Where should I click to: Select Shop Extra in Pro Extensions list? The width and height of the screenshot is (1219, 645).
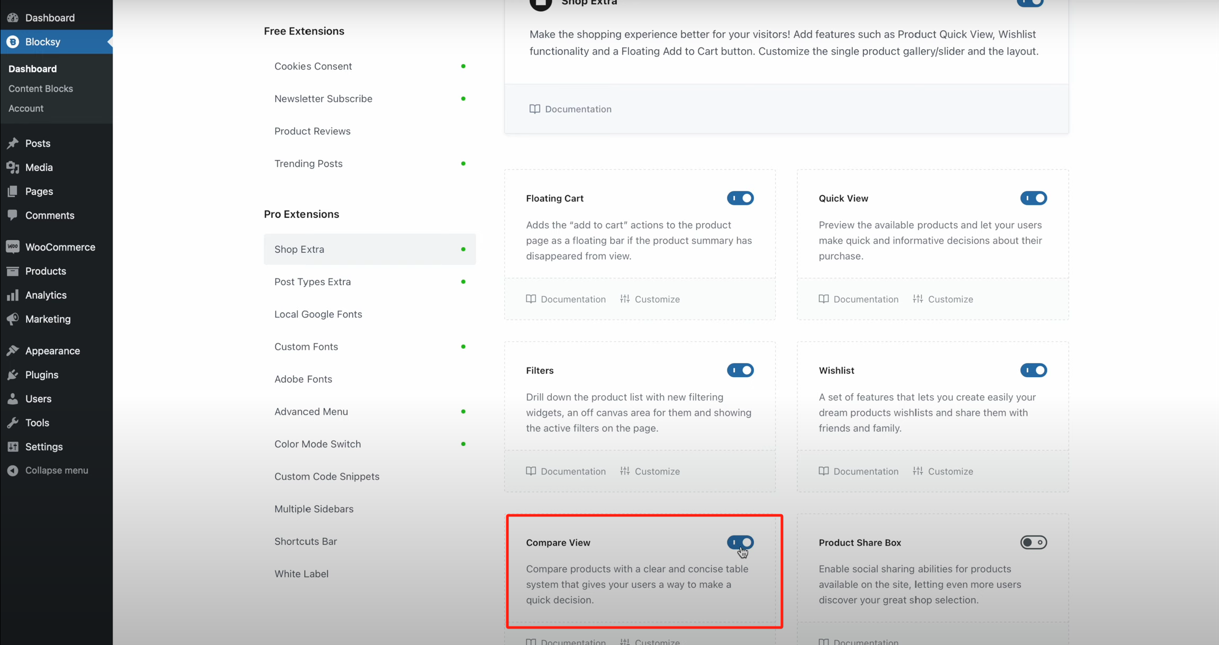[x=299, y=249]
